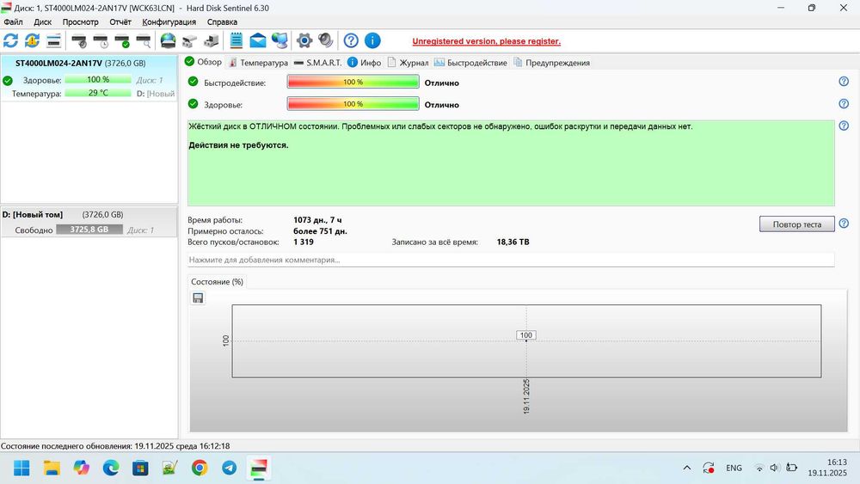
Task: Open configuration via the gear icon
Action: pyautogui.click(x=304, y=40)
